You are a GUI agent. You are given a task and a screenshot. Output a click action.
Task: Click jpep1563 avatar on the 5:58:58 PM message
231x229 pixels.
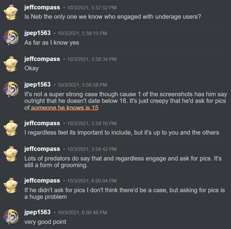[x=11, y=90]
